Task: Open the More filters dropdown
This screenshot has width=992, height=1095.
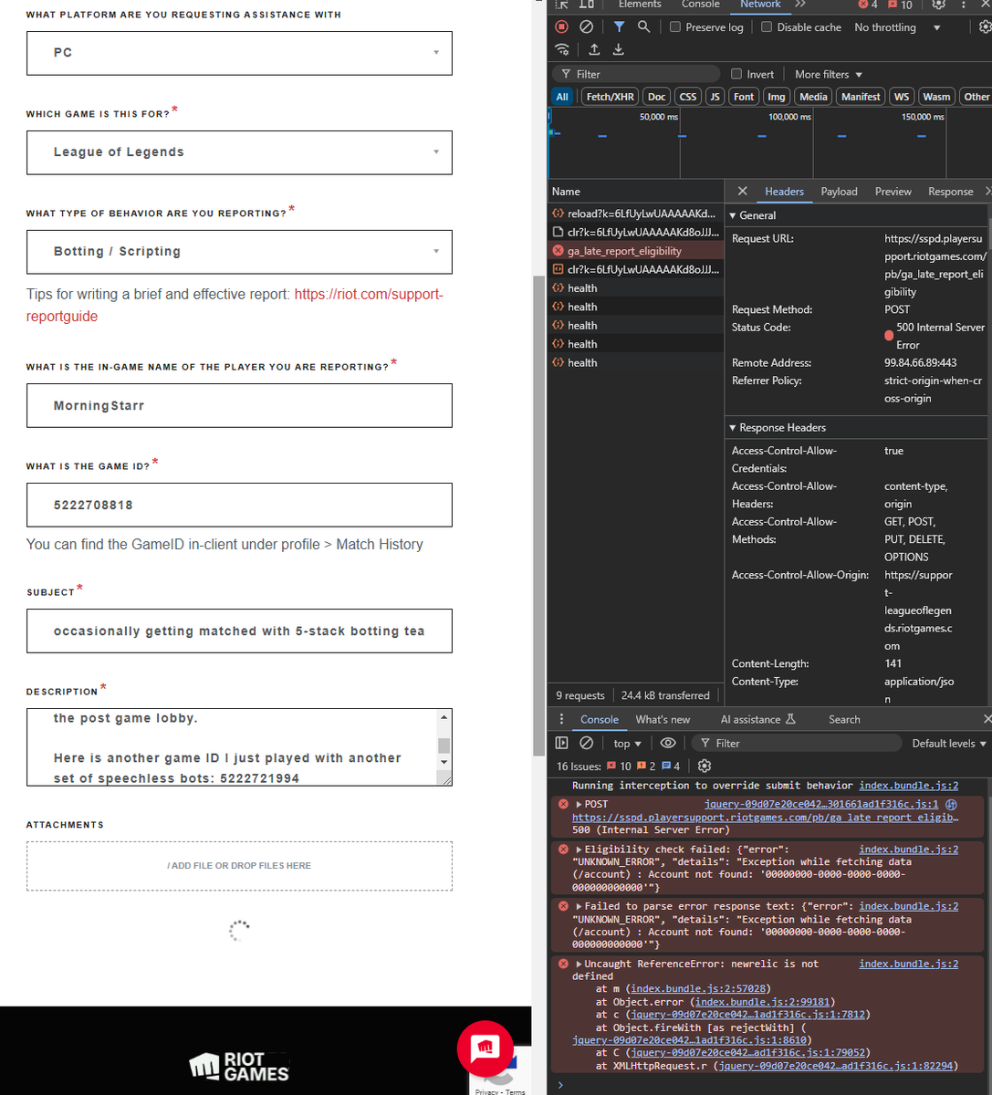Action: pyautogui.click(x=829, y=74)
